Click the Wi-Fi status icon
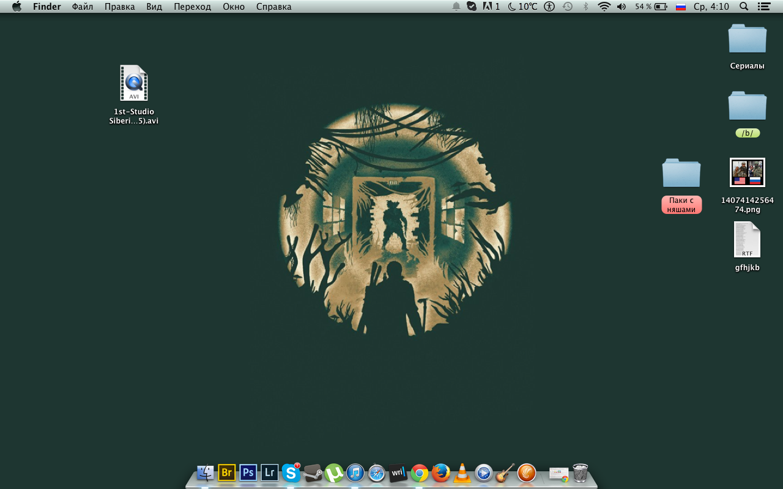Screen dimensions: 783x489 click(x=604, y=7)
